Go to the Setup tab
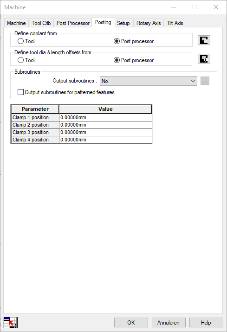Image resolution: width=227 pixels, height=332 pixels. coord(123,23)
